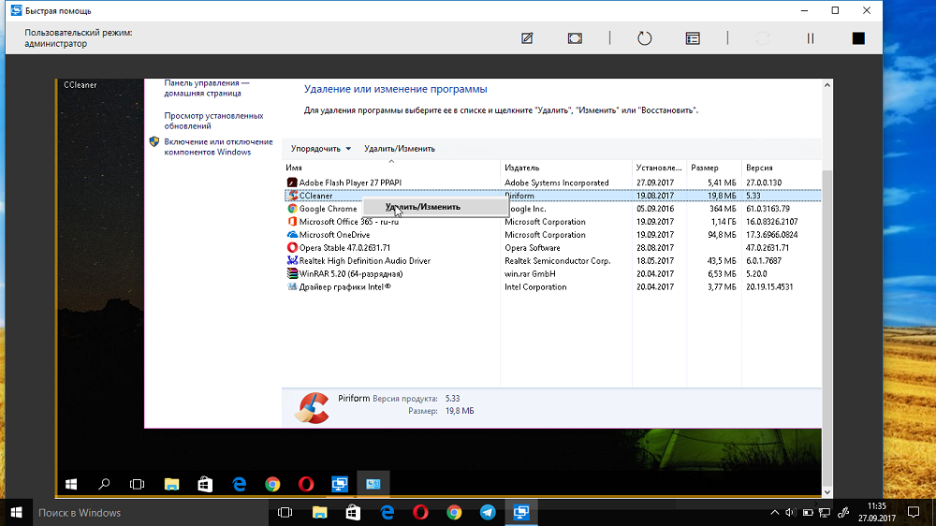Click scroll-down arrow of remote view
936x526 pixels.
click(827, 492)
